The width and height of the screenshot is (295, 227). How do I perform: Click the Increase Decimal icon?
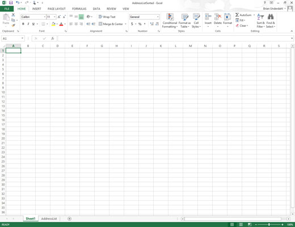click(x=151, y=24)
